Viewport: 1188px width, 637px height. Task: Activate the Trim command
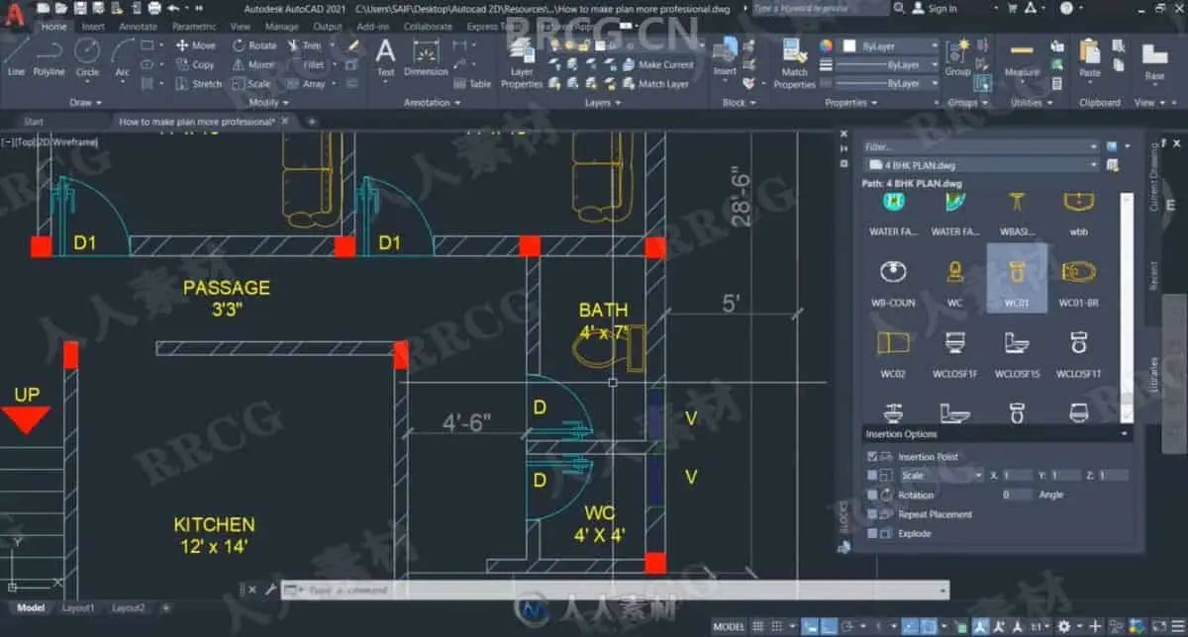305,45
